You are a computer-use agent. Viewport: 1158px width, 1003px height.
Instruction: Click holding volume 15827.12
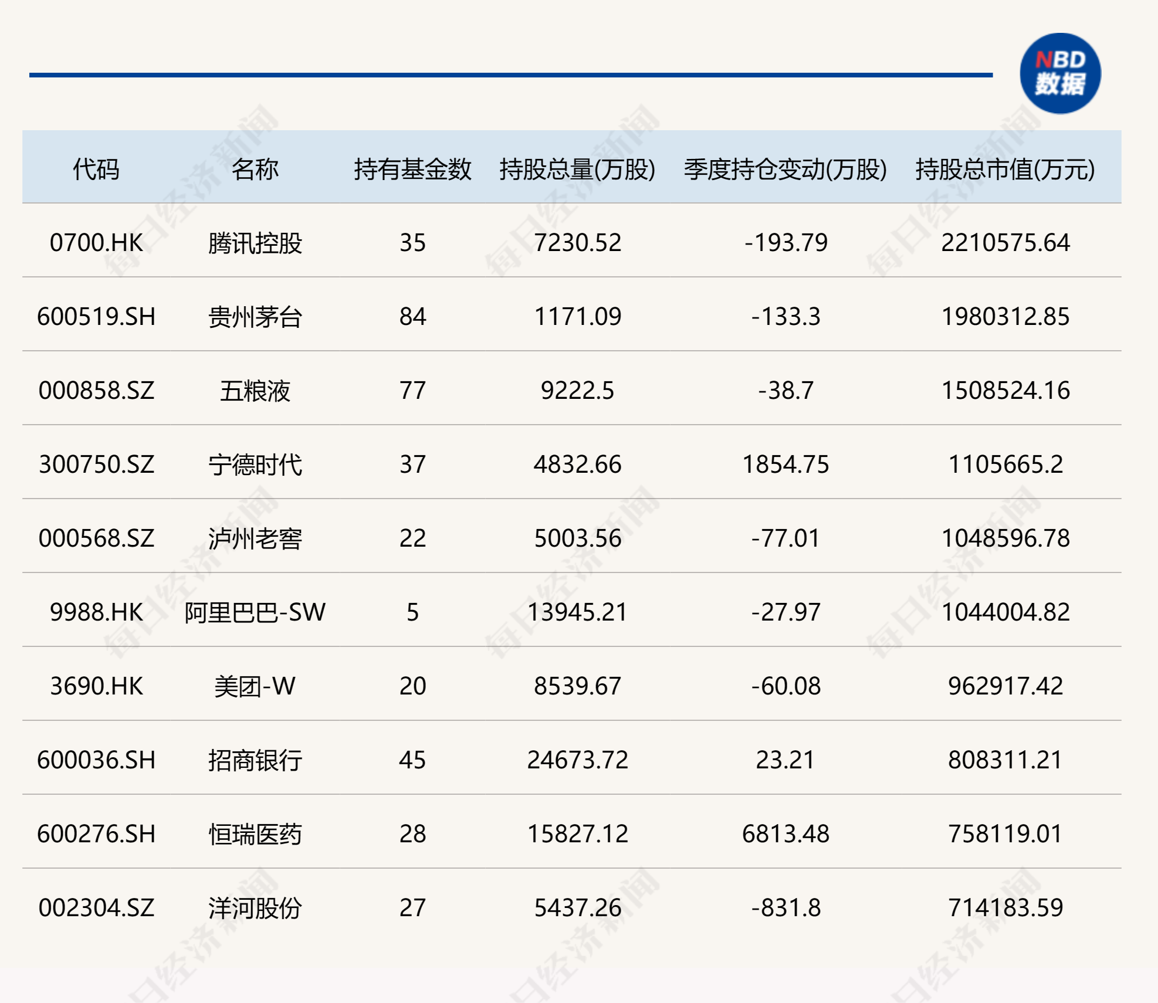click(x=577, y=834)
